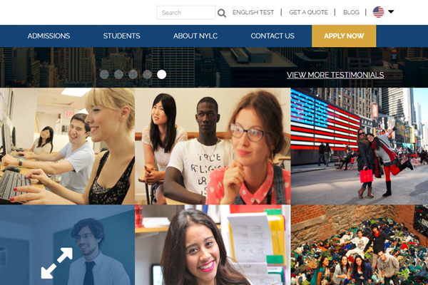The image size is (428, 285).
Task: Click the expand arrows icon on photo
Action: pos(57,263)
